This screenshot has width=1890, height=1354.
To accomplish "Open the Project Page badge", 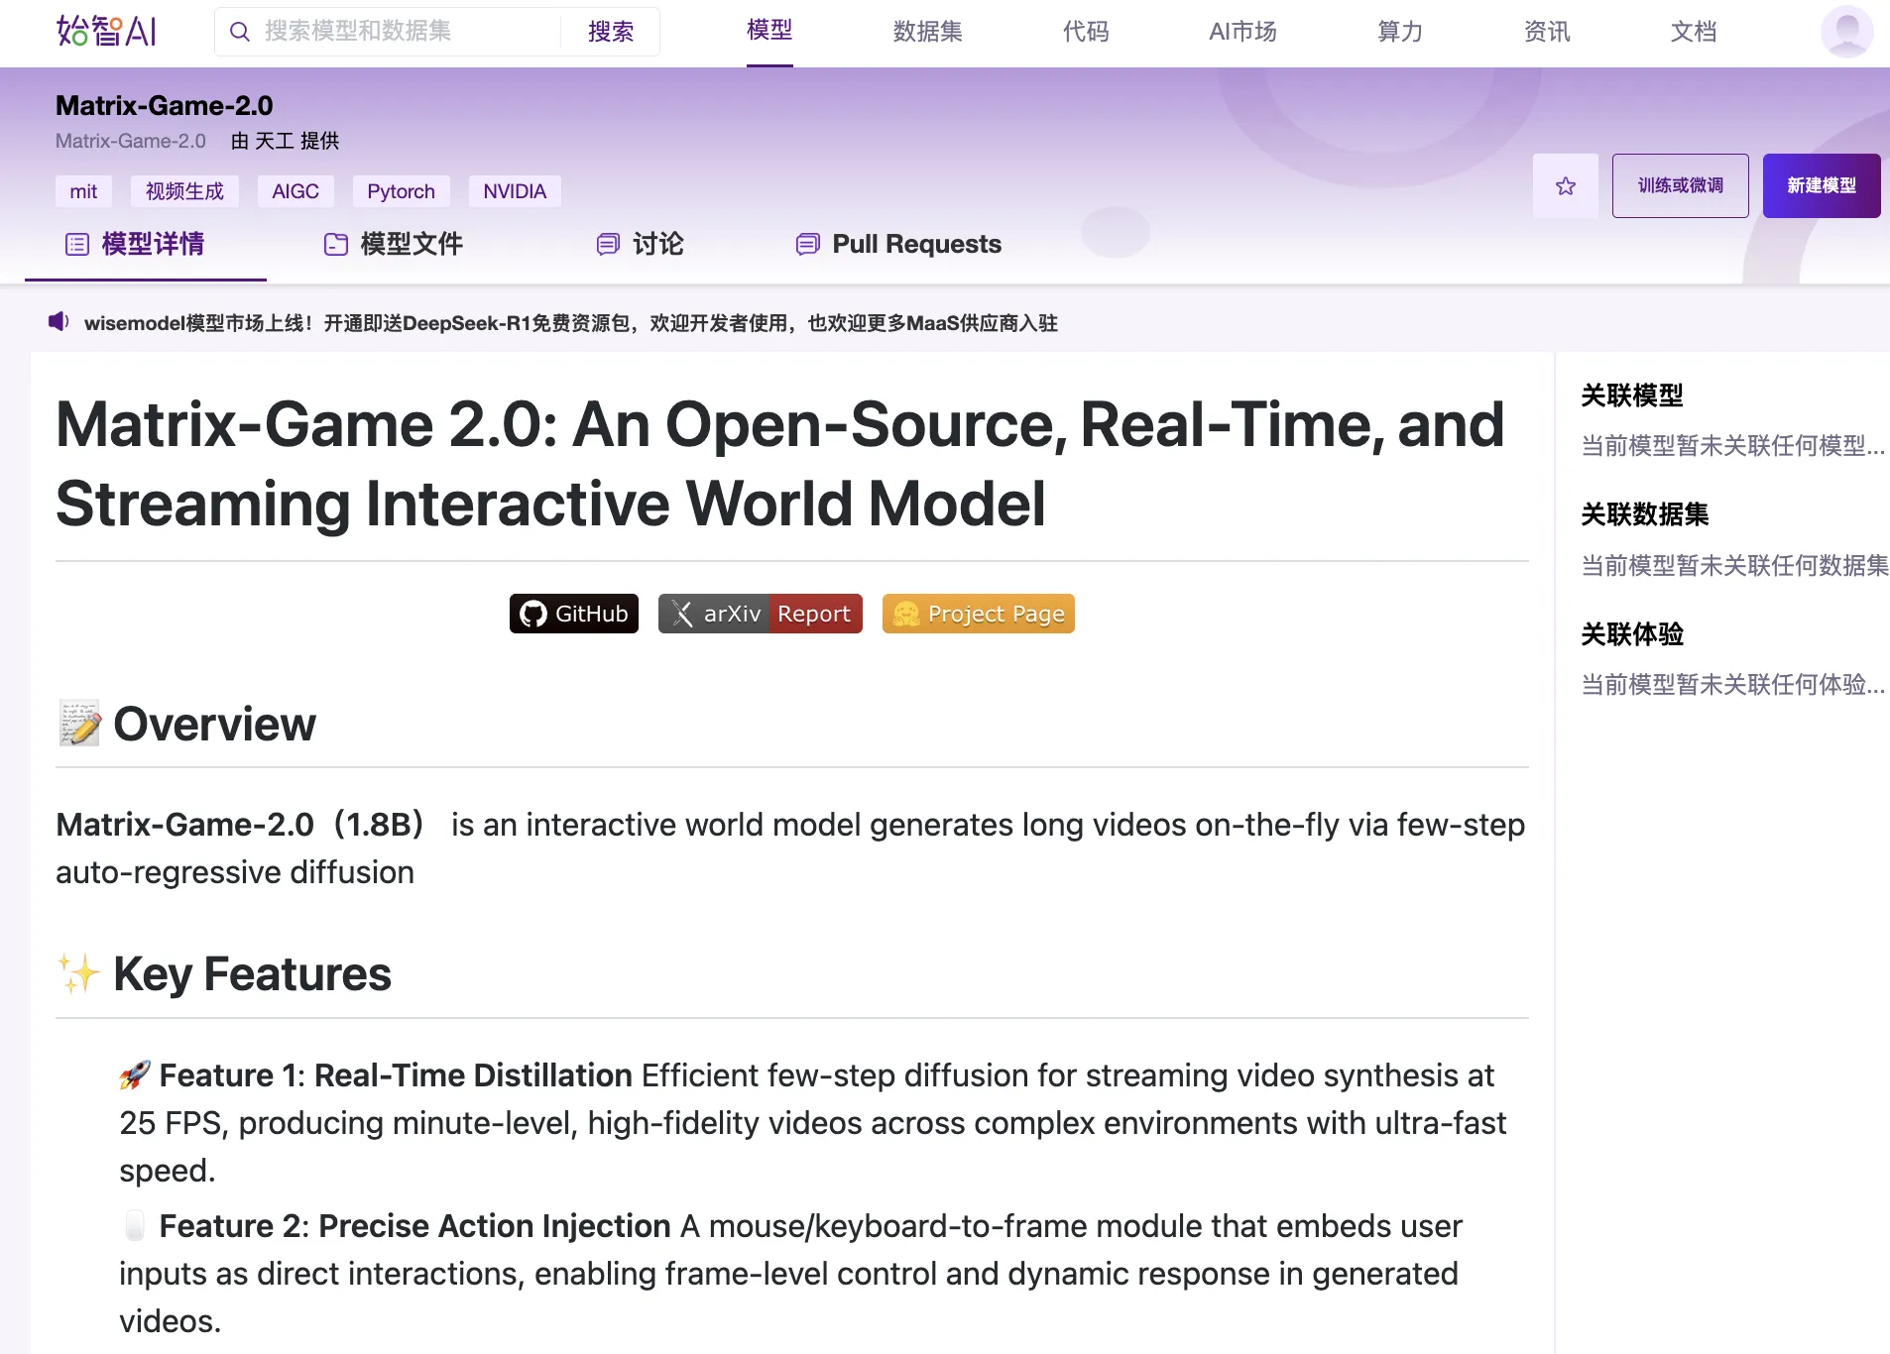I will [x=978, y=614].
